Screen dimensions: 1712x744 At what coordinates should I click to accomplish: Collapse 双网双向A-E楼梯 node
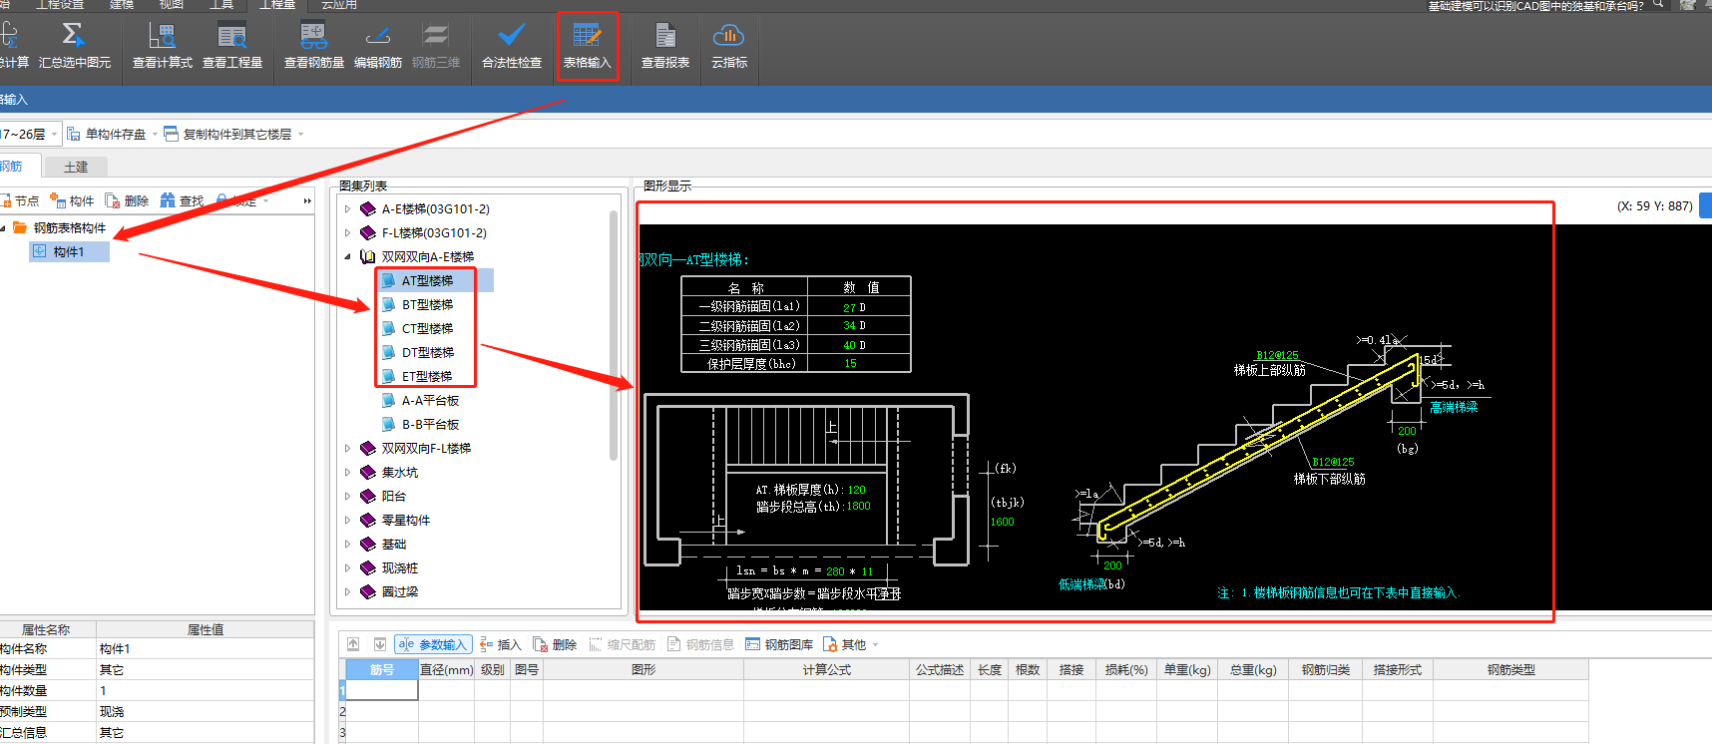348,256
